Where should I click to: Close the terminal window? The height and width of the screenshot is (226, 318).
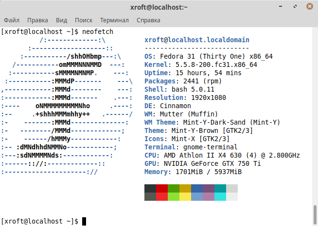(x=309, y=6)
